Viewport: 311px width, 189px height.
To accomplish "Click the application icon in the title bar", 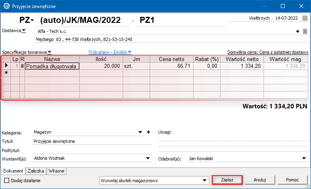I will pyautogui.click(x=7, y=6).
